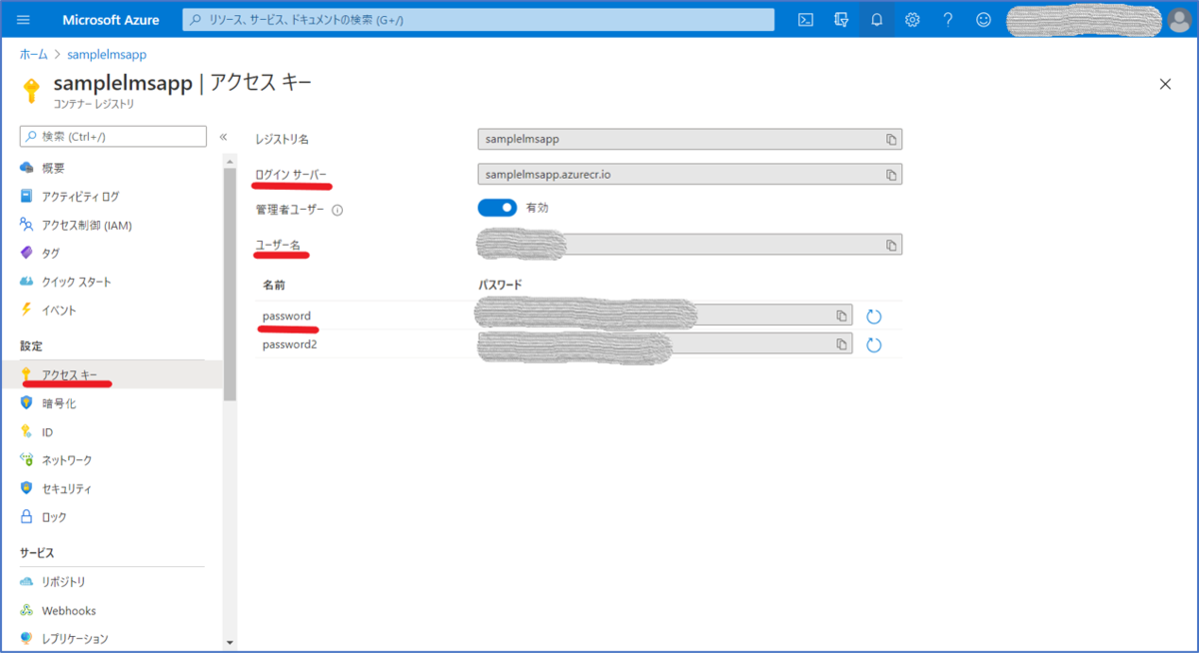Click the password row name

point(287,316)
